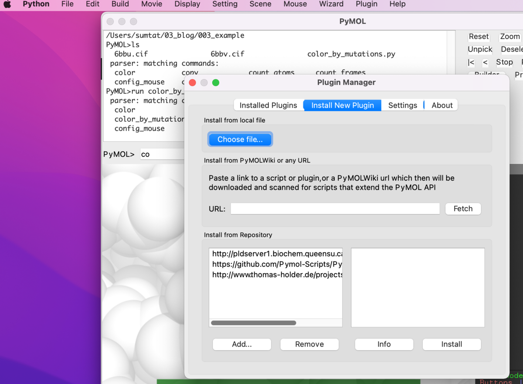Click color_by_mutations.py in the log output

coord(351,54)
